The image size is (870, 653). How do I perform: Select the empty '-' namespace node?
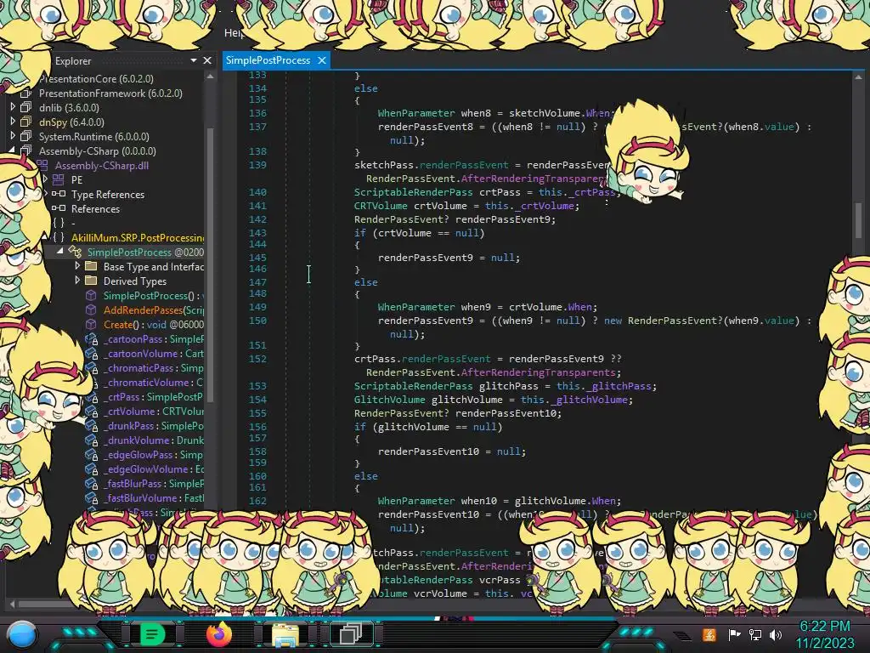pos(73,224)
